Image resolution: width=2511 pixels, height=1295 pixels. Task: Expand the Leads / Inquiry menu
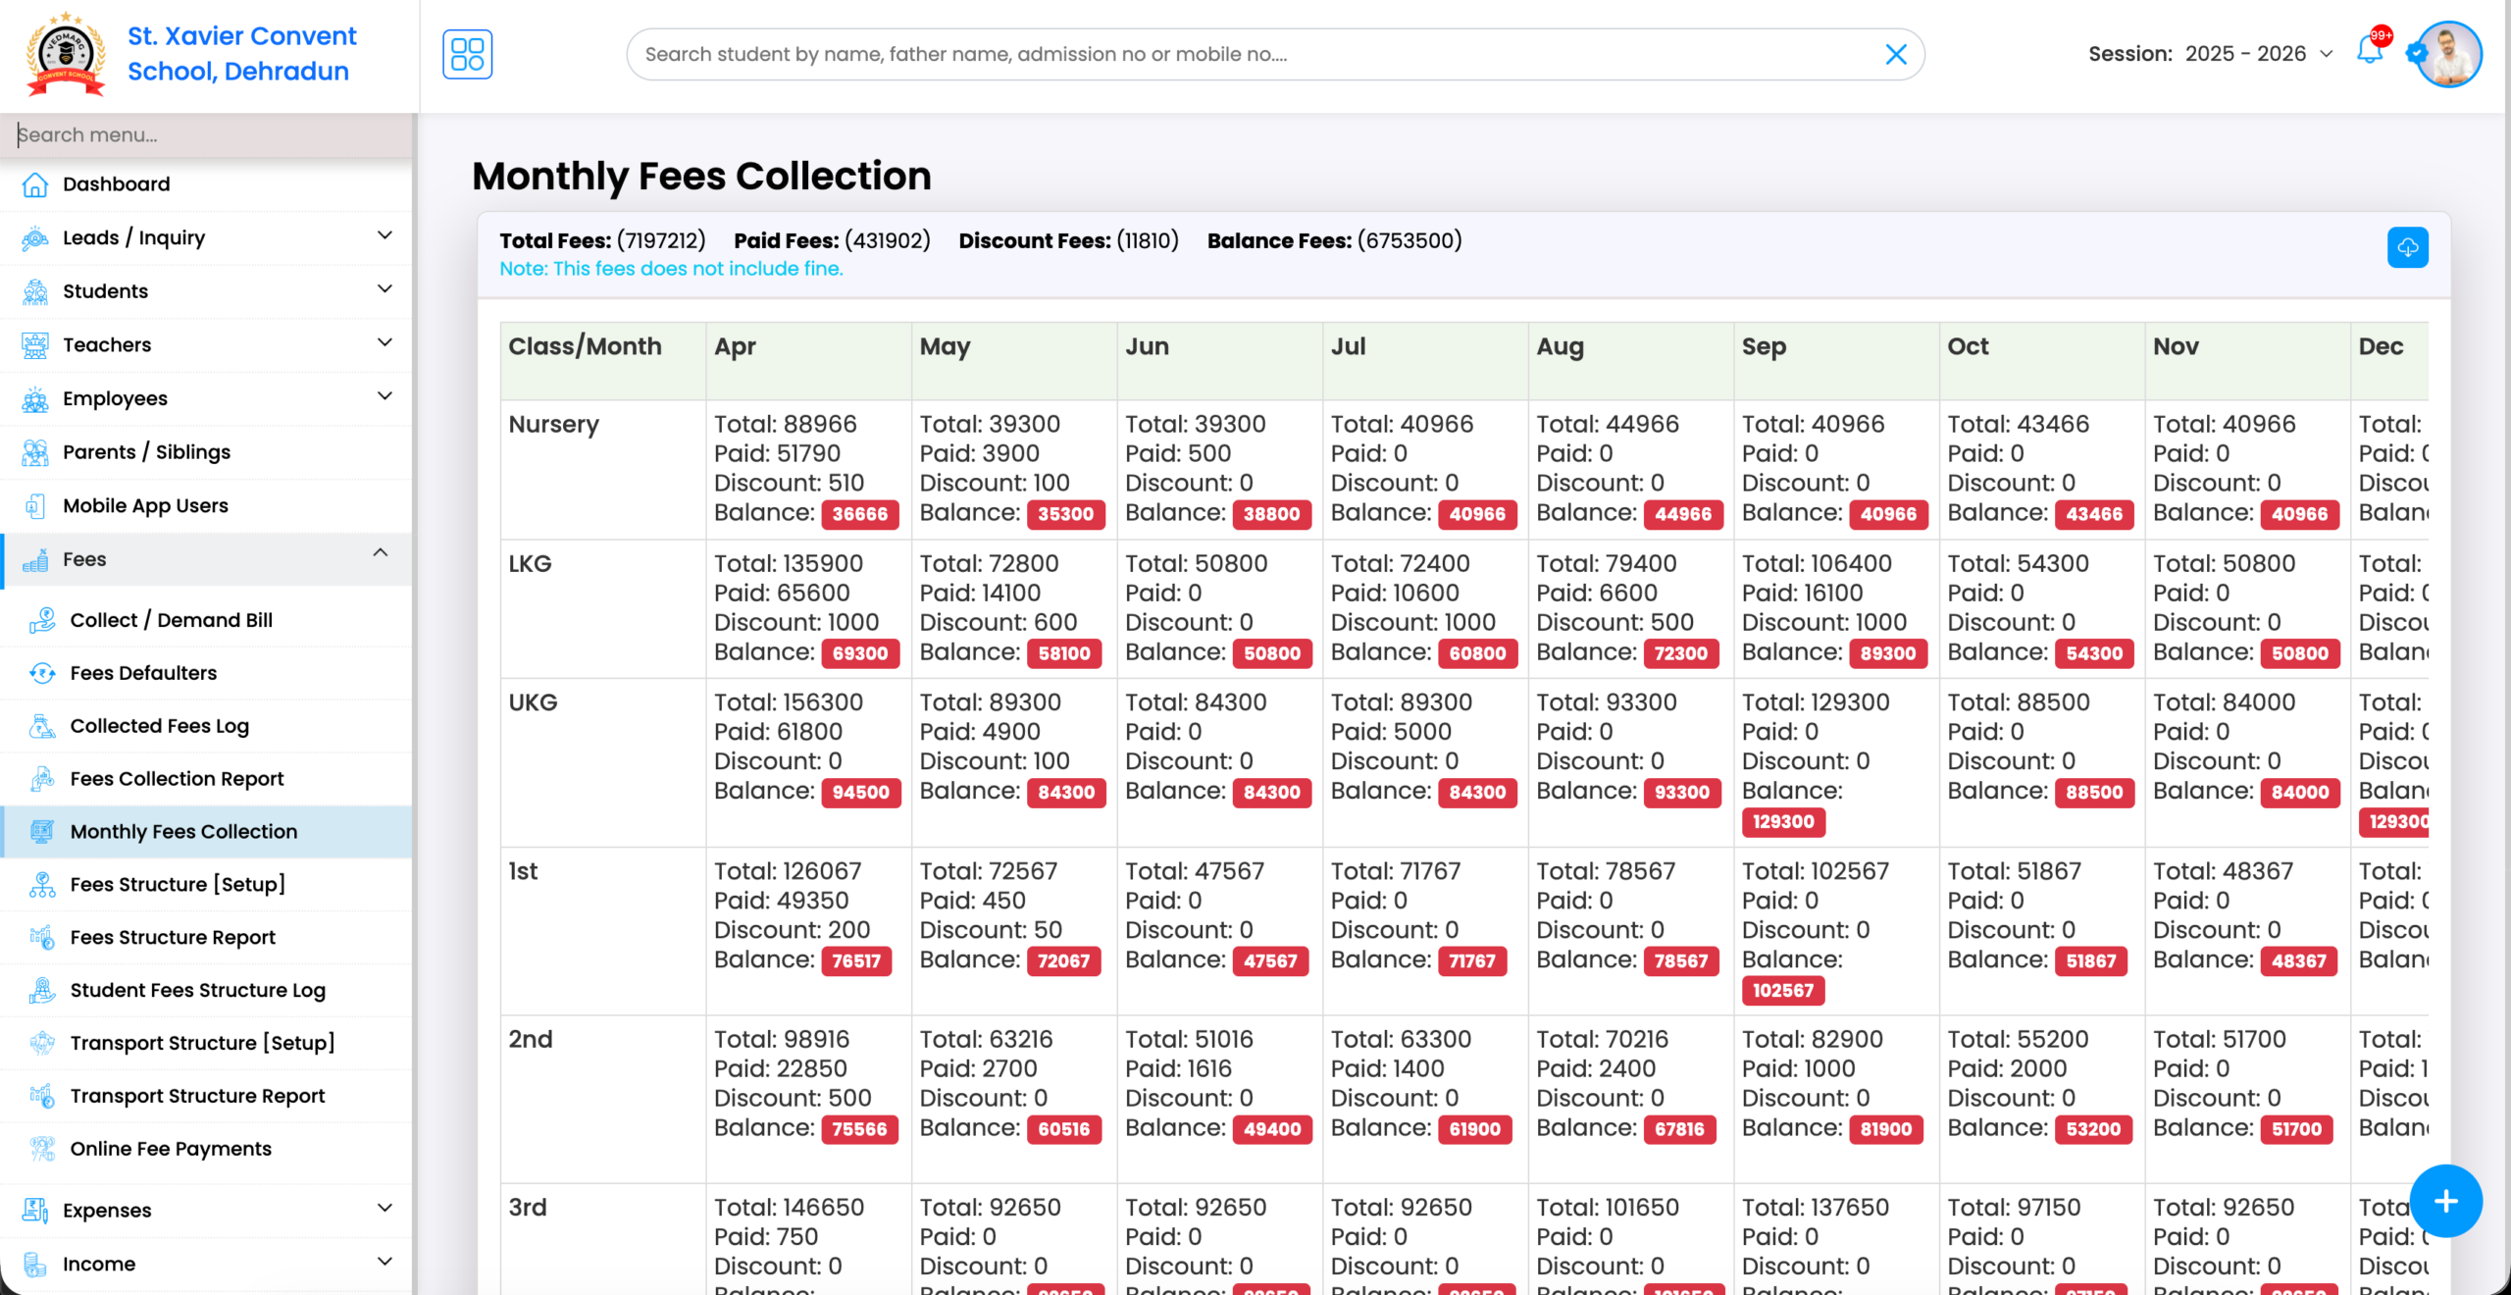(384, 236)
